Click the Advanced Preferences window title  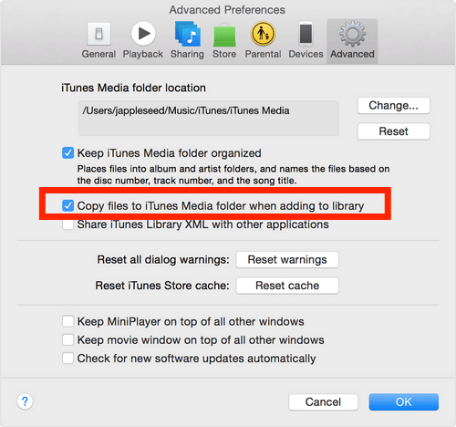coord(227,10)
